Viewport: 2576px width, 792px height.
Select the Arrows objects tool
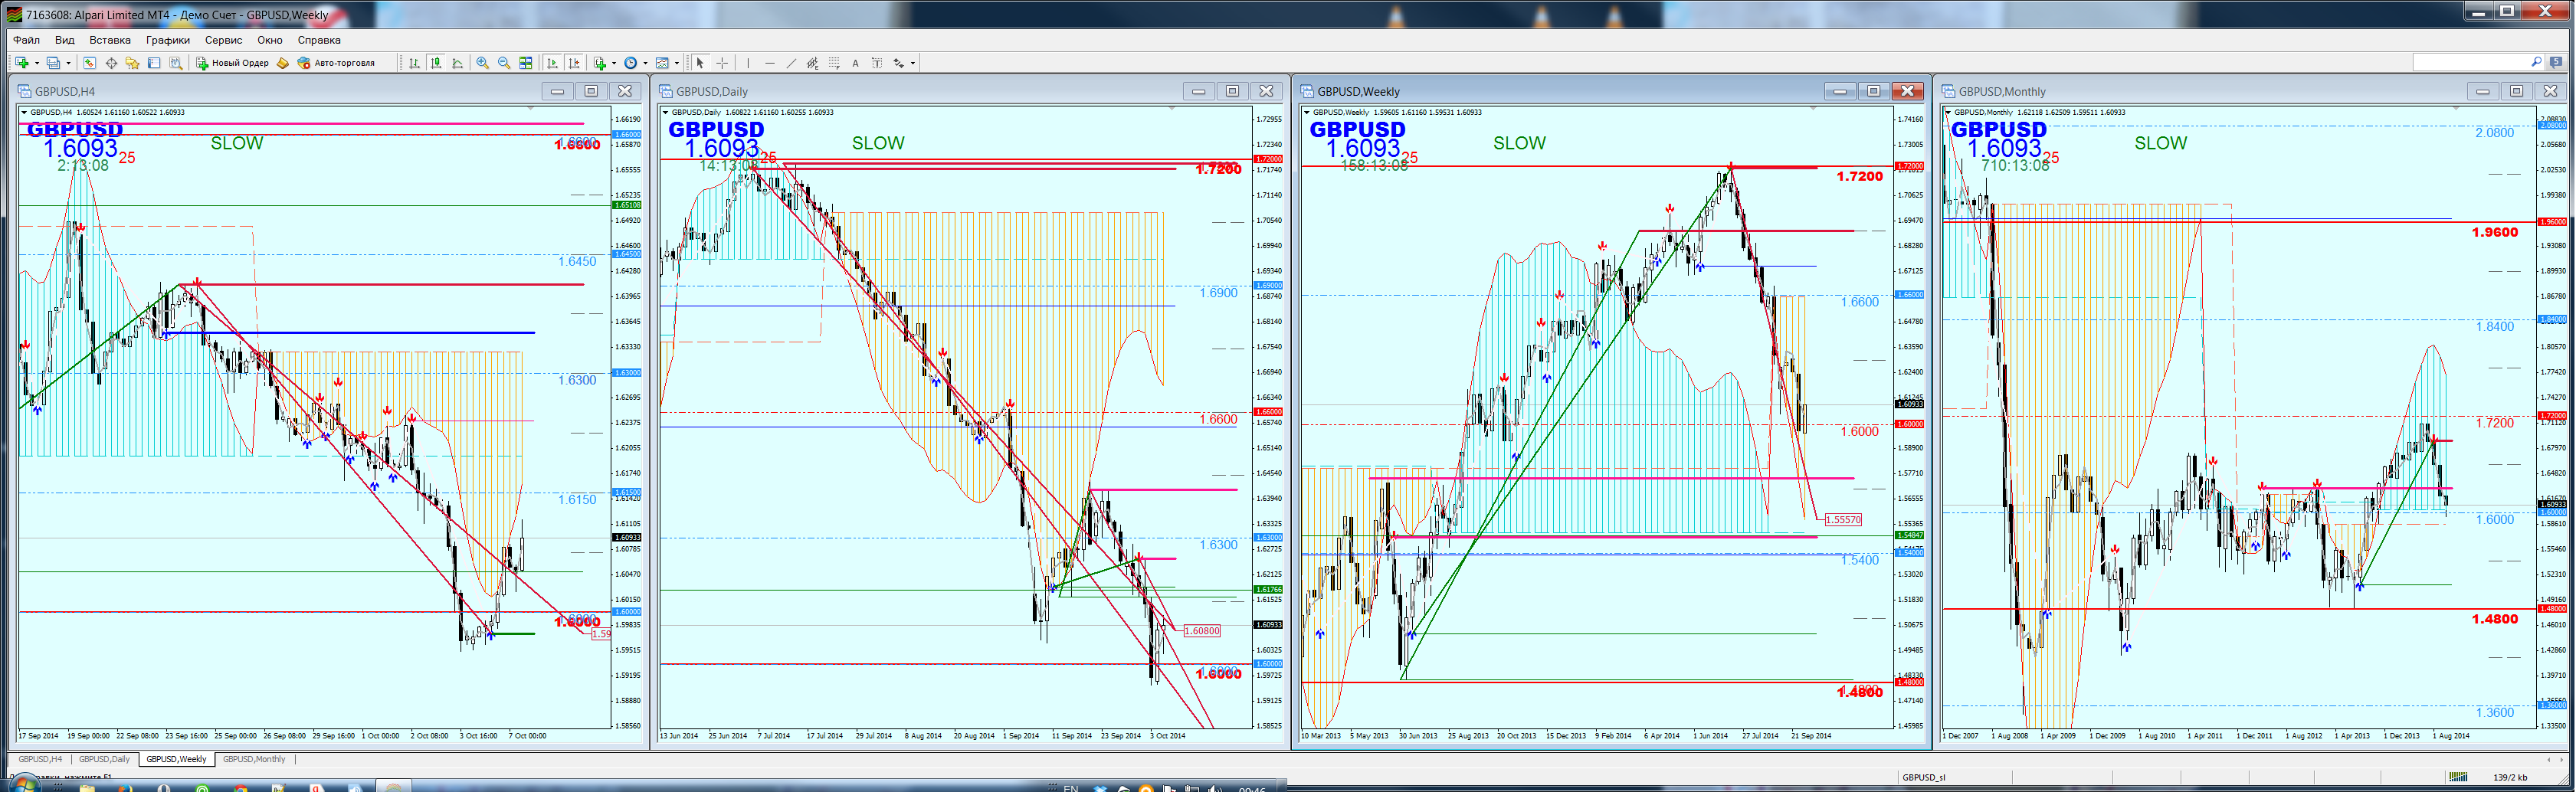[x=899, y=63]
